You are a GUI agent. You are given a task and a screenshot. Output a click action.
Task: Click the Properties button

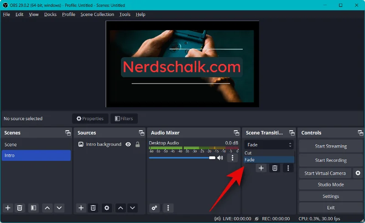tap(90, 118)
